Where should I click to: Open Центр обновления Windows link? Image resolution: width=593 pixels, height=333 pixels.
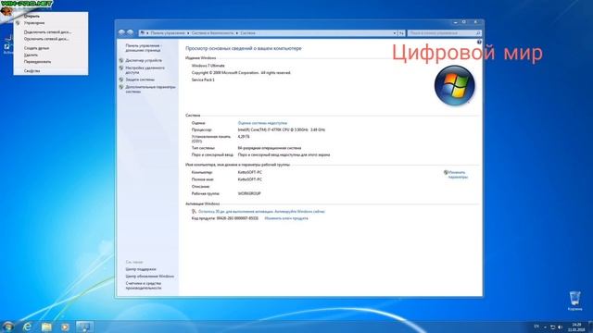click(150, 277)
